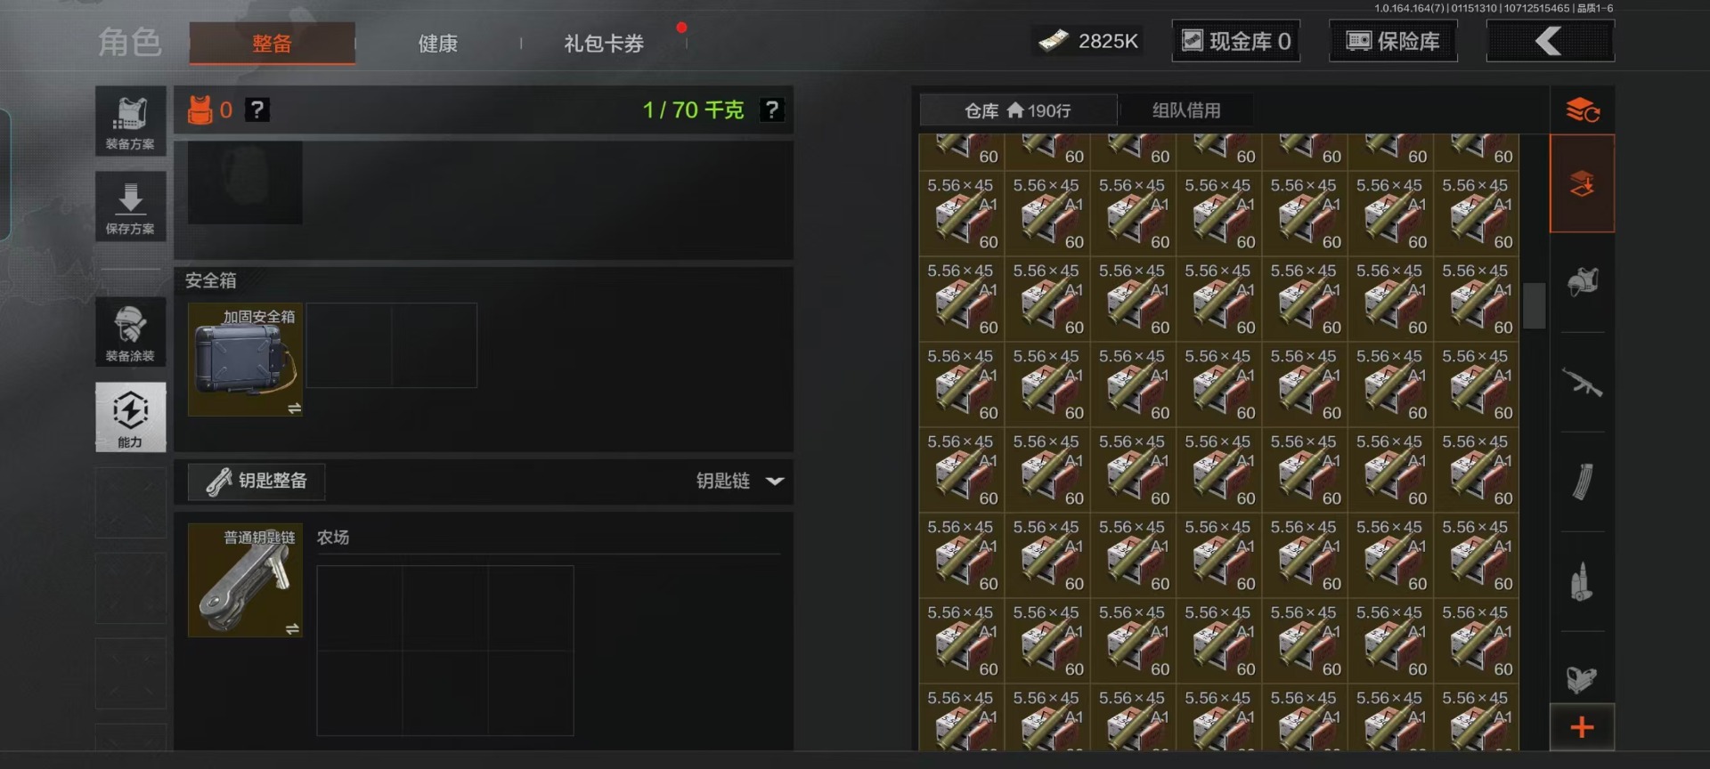The width and height of the screenshot is (1710, 769).
Task: Switch to the 健康 tab
Action: (438, 43)
